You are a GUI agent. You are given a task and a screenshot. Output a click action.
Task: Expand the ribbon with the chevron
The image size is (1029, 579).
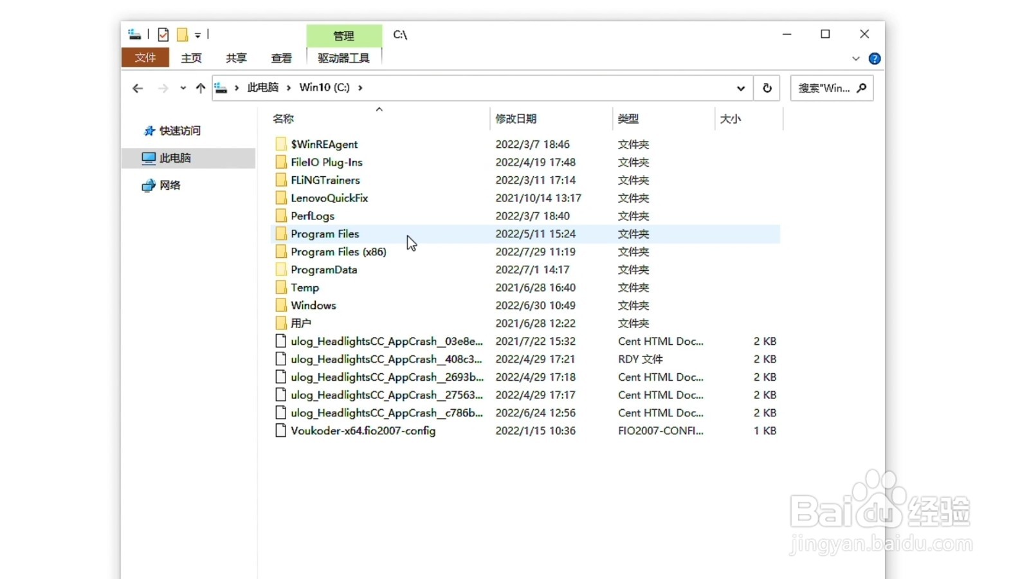(856, 59)
